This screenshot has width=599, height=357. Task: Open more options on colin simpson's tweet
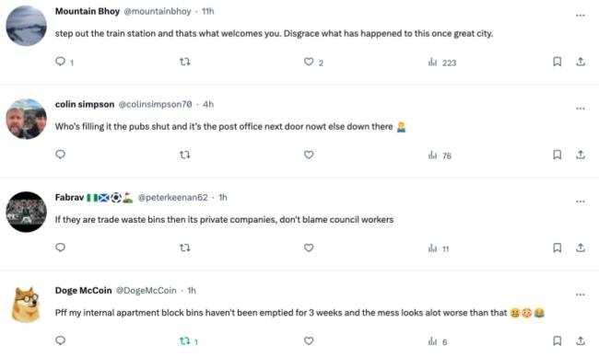tap(581, 109)
